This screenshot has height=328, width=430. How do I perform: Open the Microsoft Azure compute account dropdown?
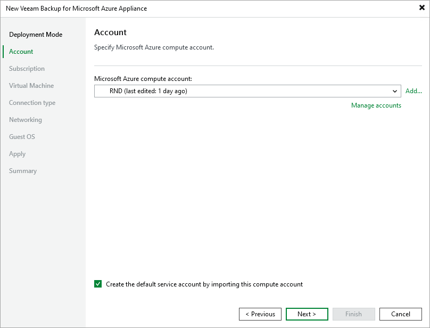(x=247, y=91)
